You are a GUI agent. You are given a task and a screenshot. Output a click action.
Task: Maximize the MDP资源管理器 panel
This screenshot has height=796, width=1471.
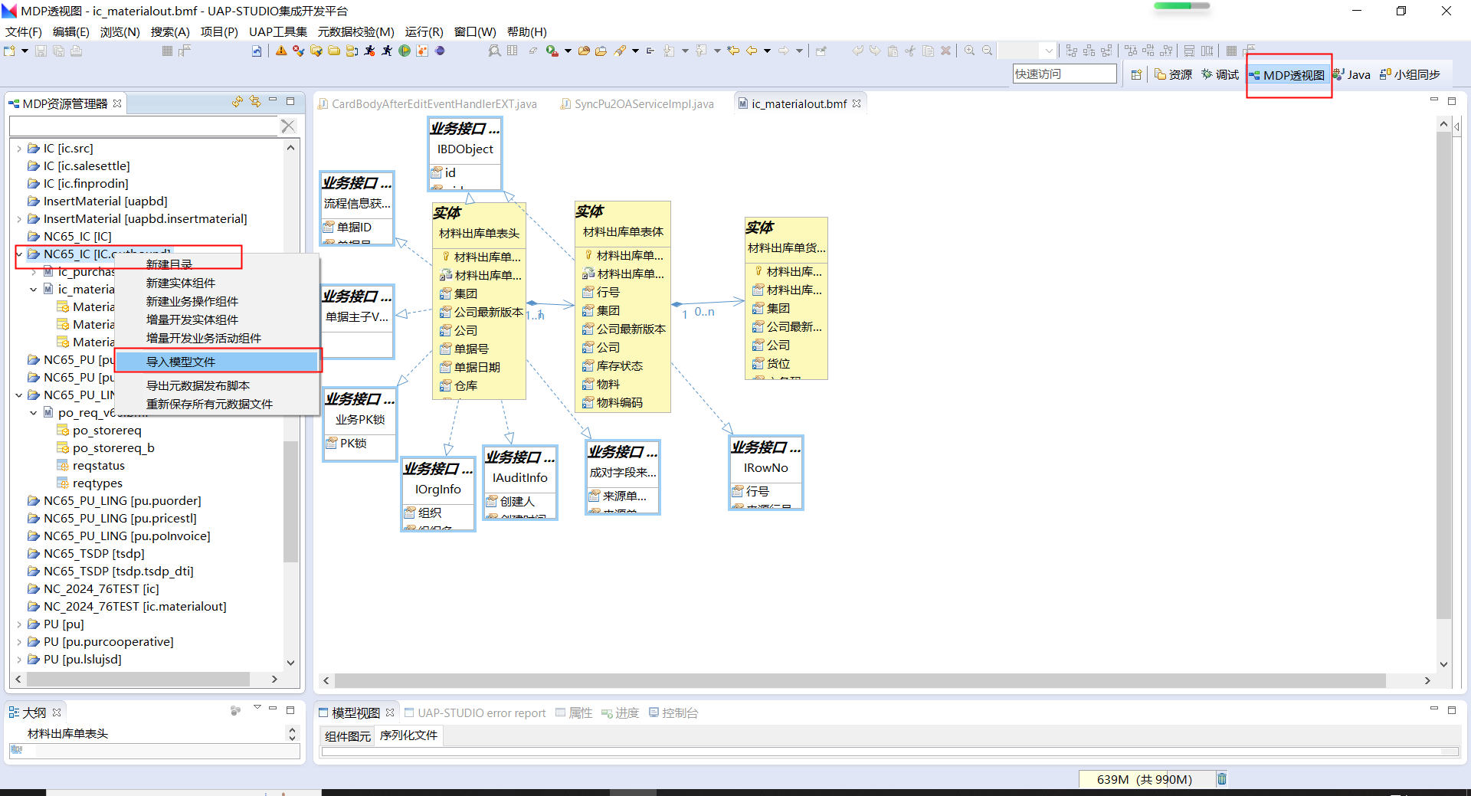pos(290,101)
